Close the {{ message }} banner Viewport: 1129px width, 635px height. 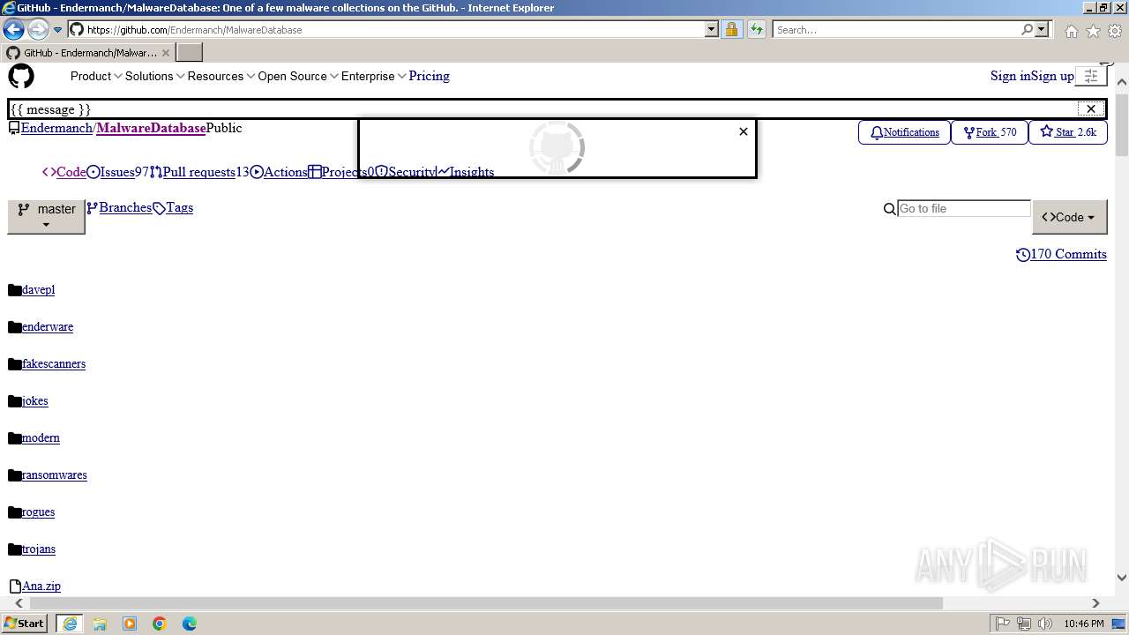click(1091, 108)
